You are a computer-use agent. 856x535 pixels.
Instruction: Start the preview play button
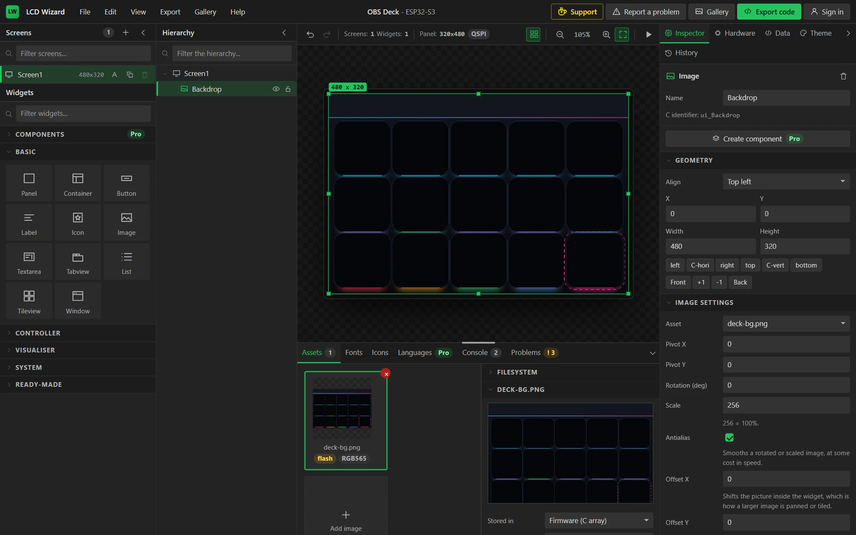coord(648,34)
